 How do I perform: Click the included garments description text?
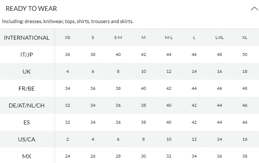68,21
